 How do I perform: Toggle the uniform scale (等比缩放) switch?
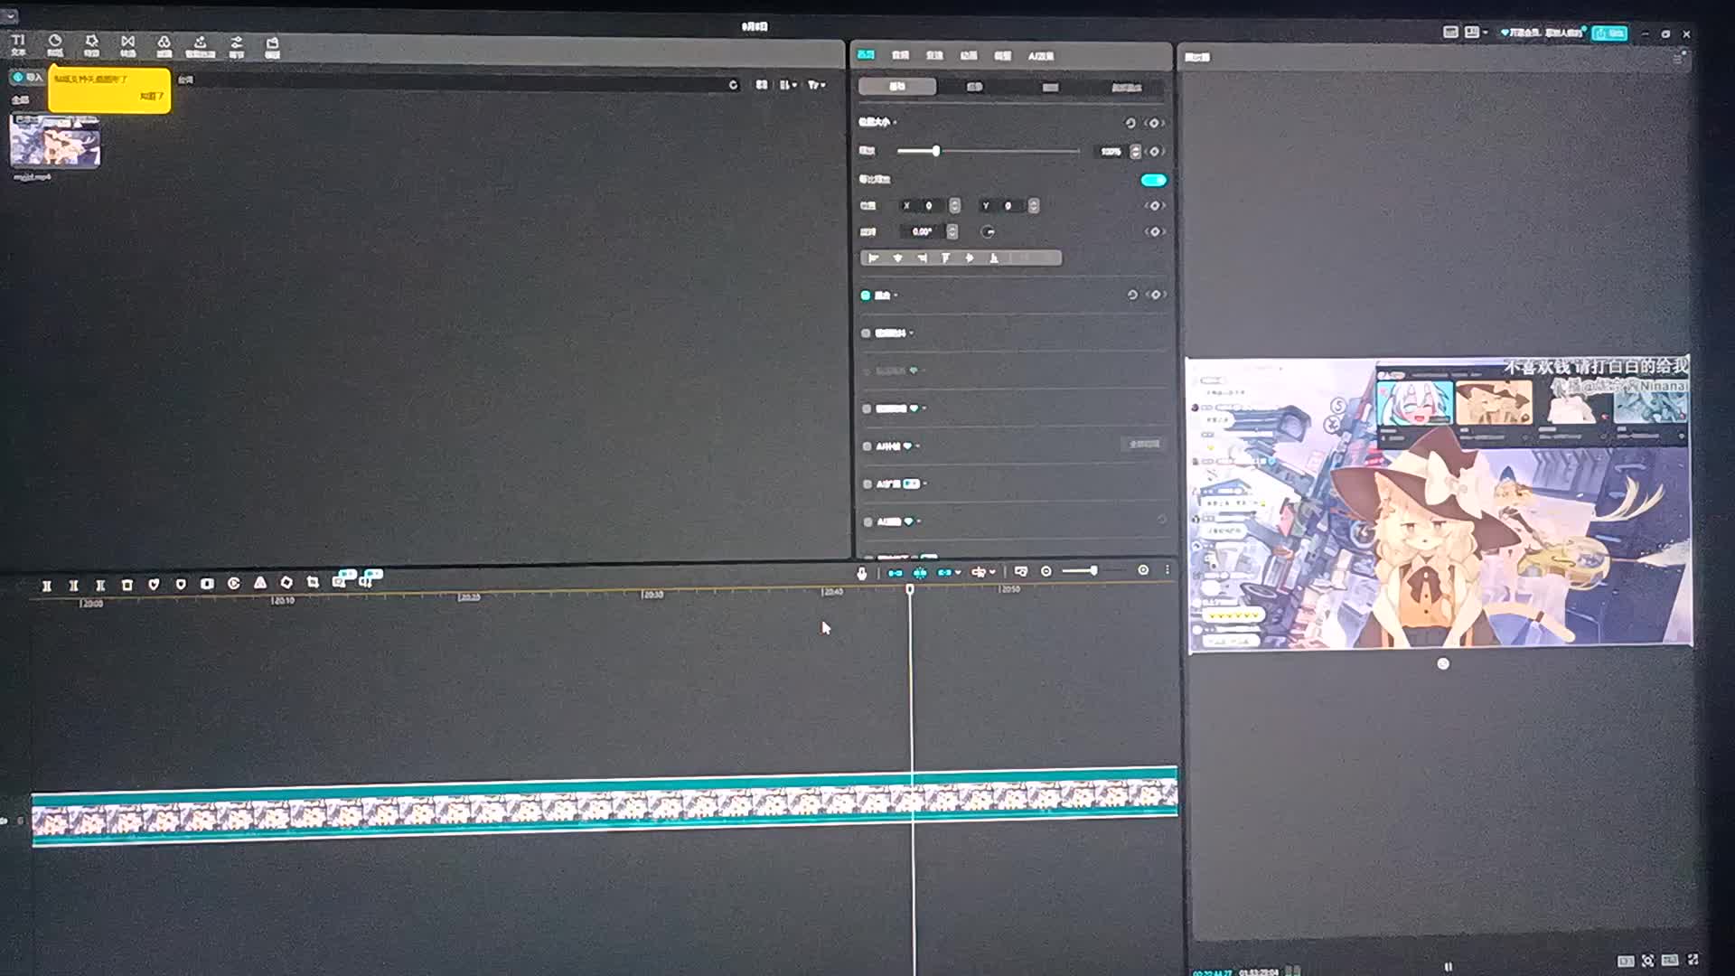click(1154, 180)
